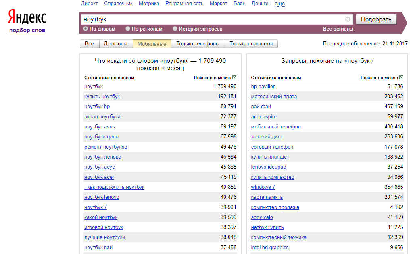Open 'Рекламная сеть' in the top navigation
The width and height of the screenshot is (415, 254).
coord(184,4)
